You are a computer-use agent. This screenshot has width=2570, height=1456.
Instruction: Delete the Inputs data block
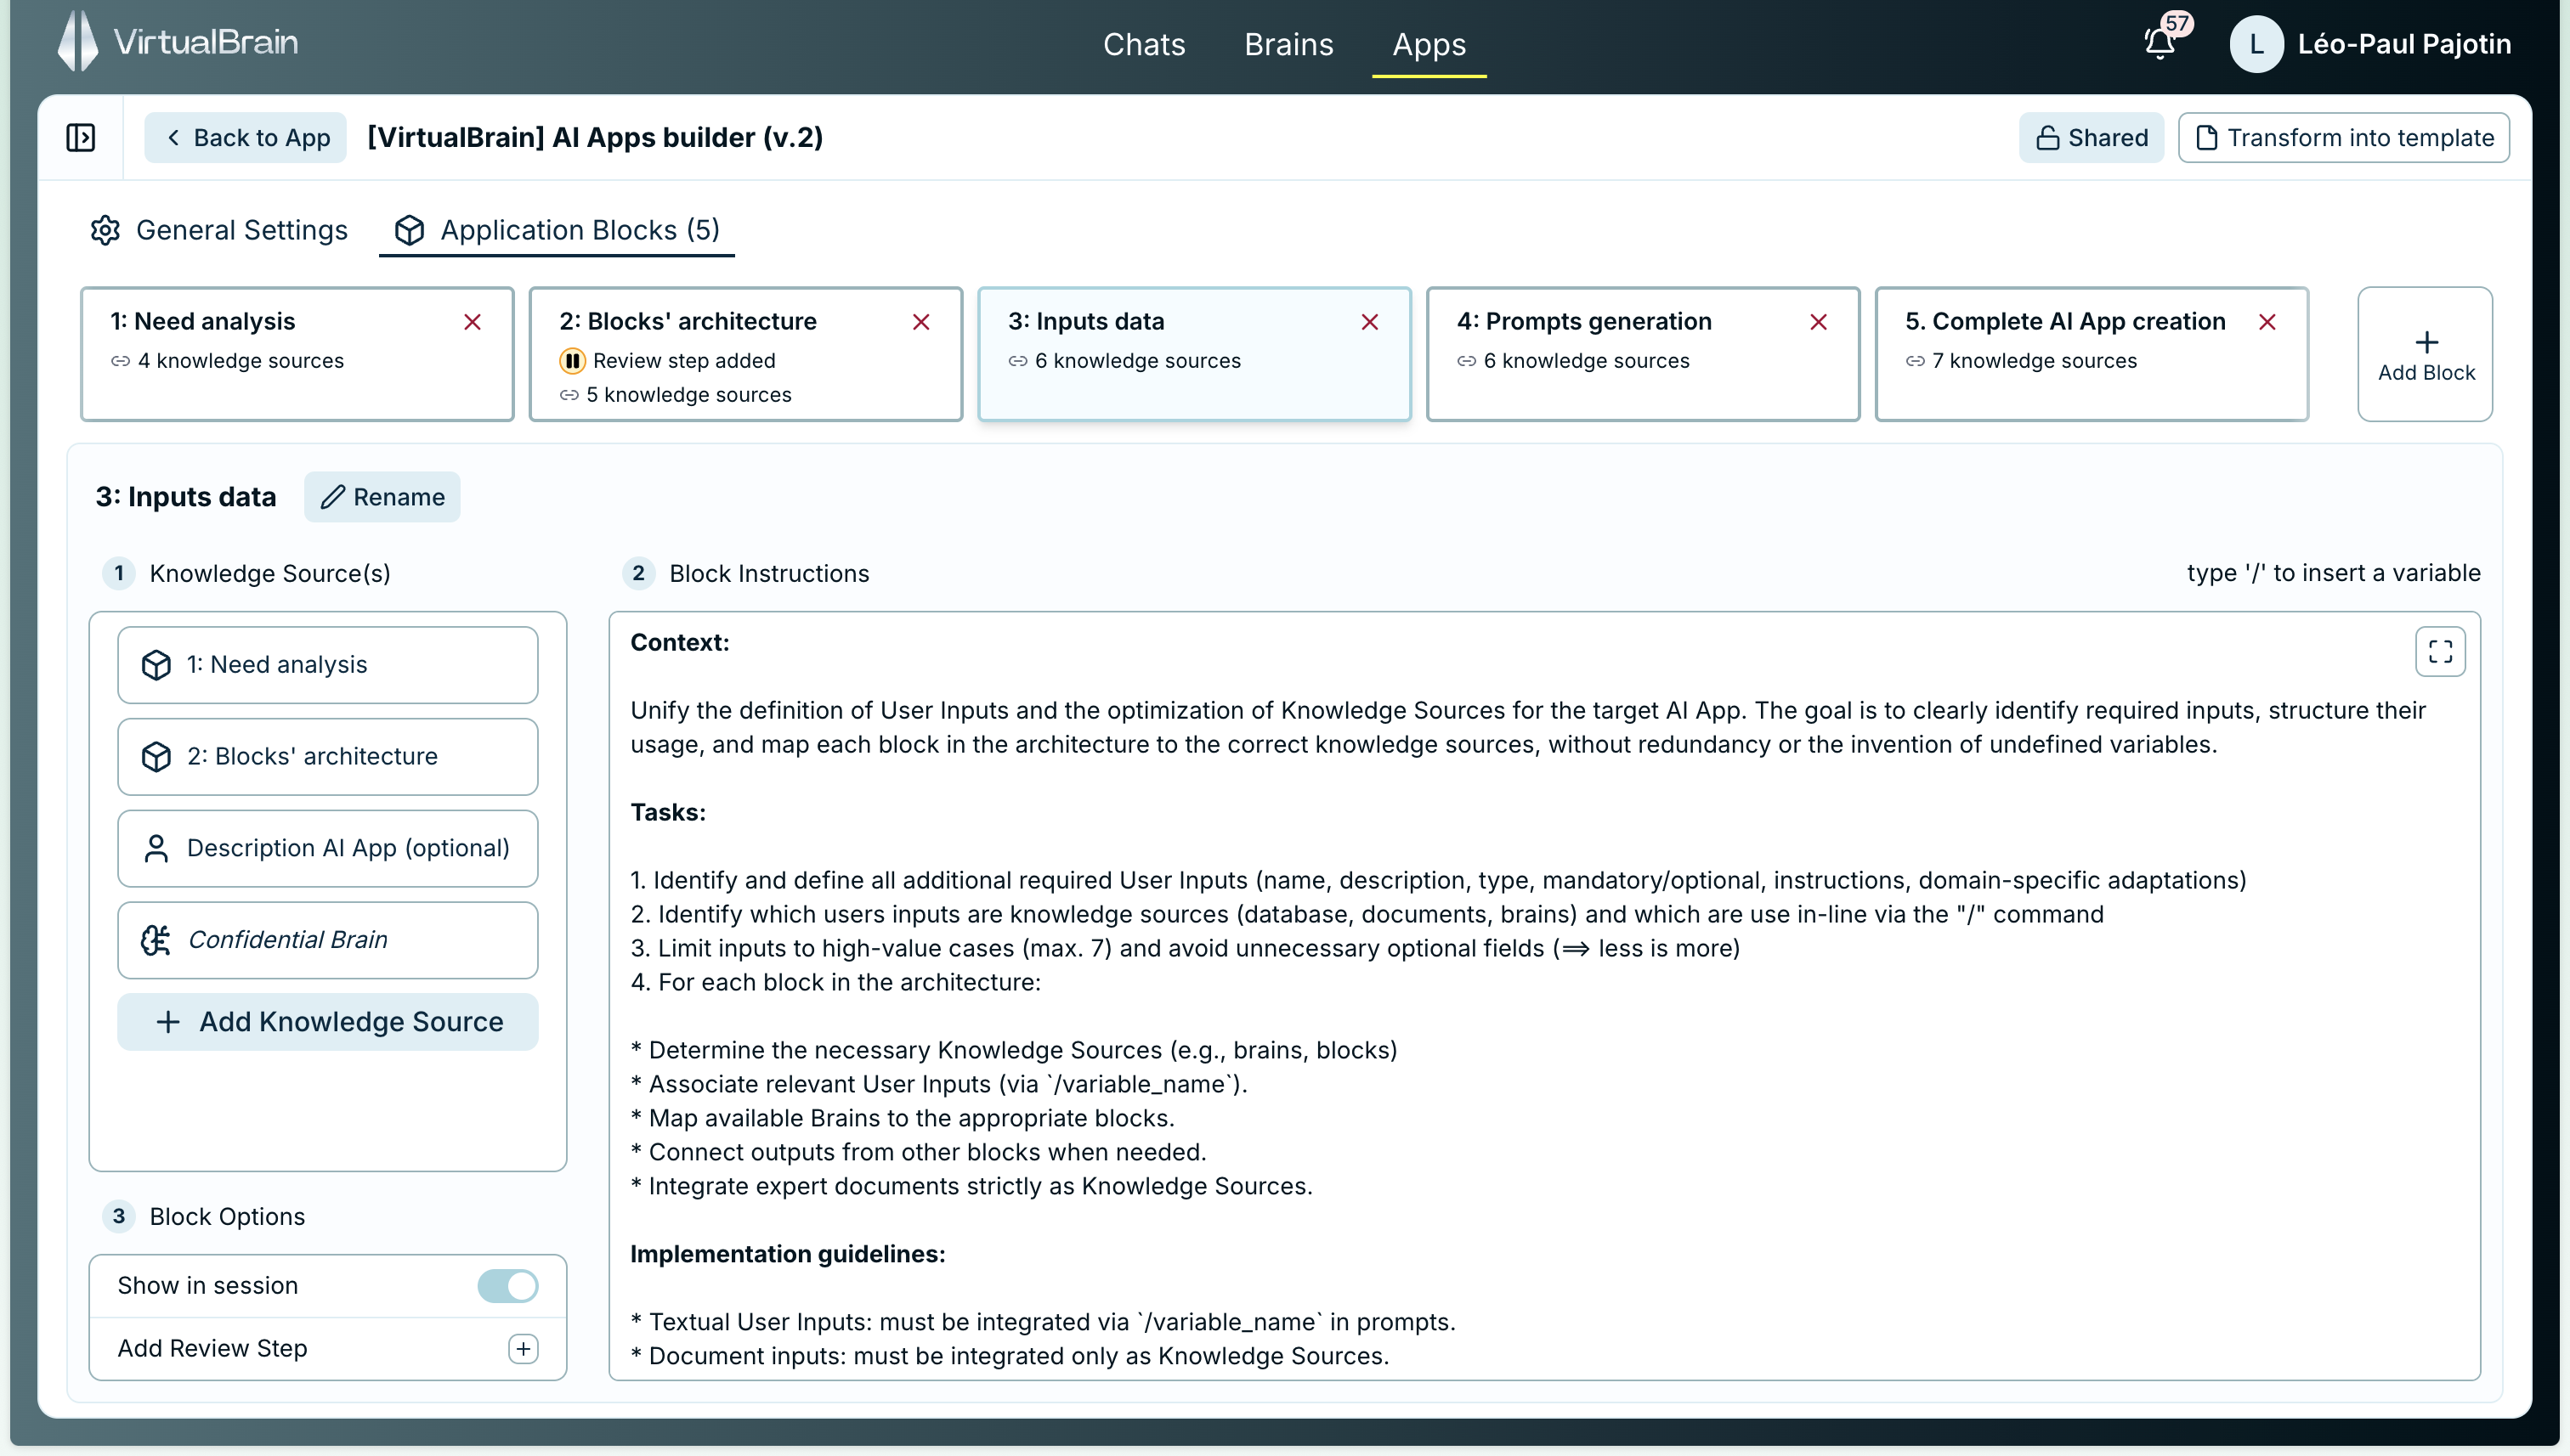click(x=1369, y=322)
